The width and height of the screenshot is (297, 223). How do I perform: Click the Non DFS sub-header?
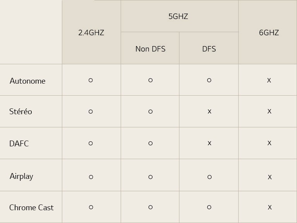(150, 49)
